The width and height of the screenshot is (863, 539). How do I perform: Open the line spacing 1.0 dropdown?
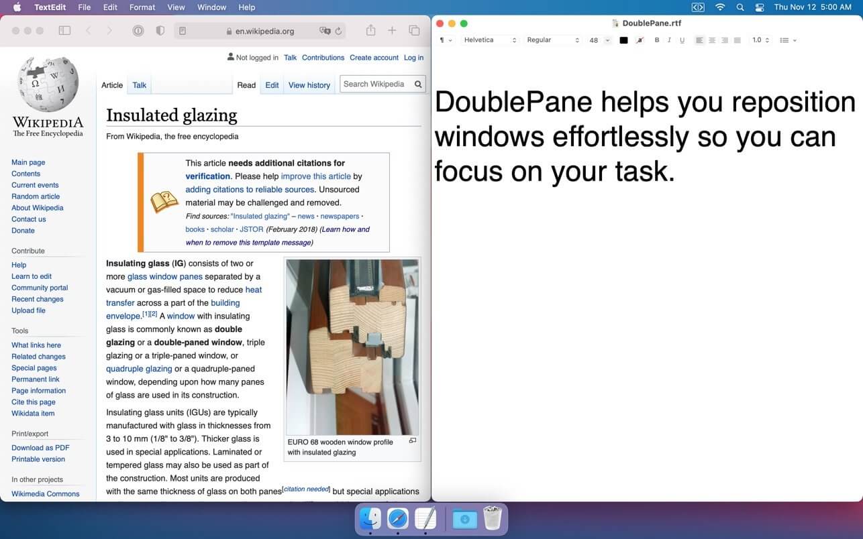click(760, 40)
